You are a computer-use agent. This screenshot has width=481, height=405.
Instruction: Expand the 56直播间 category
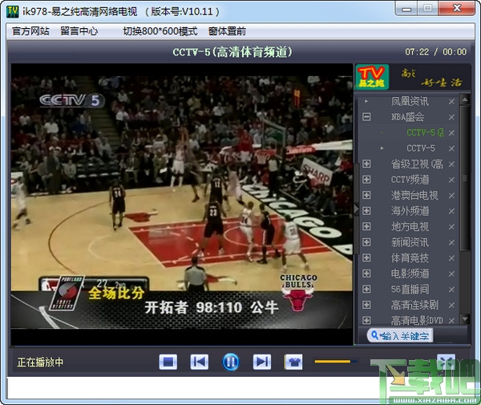366,289
